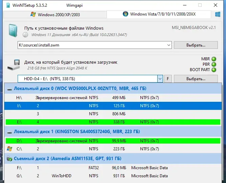
Task: Select the C:\ 223 ГБ partition row
Action: (x=113, y=149)
